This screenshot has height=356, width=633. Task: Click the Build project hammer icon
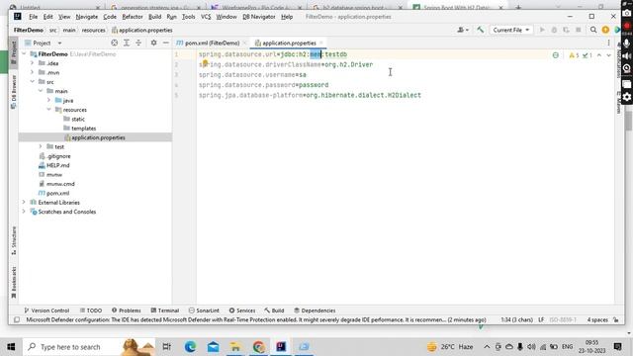(480, 30)
